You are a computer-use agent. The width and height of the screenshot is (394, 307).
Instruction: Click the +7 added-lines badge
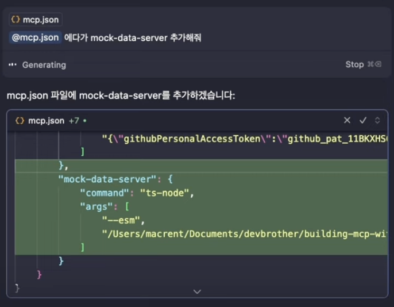pos(74,121)
